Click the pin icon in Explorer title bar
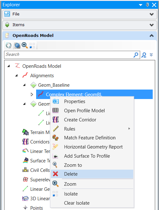The image size is (159, 210). [147, 5]
